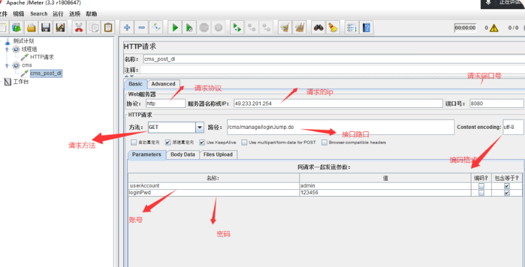Click the Remote Stop All icon
This screenshot has height=267, width=525.
pyautogui.click(x=252, y=28)
